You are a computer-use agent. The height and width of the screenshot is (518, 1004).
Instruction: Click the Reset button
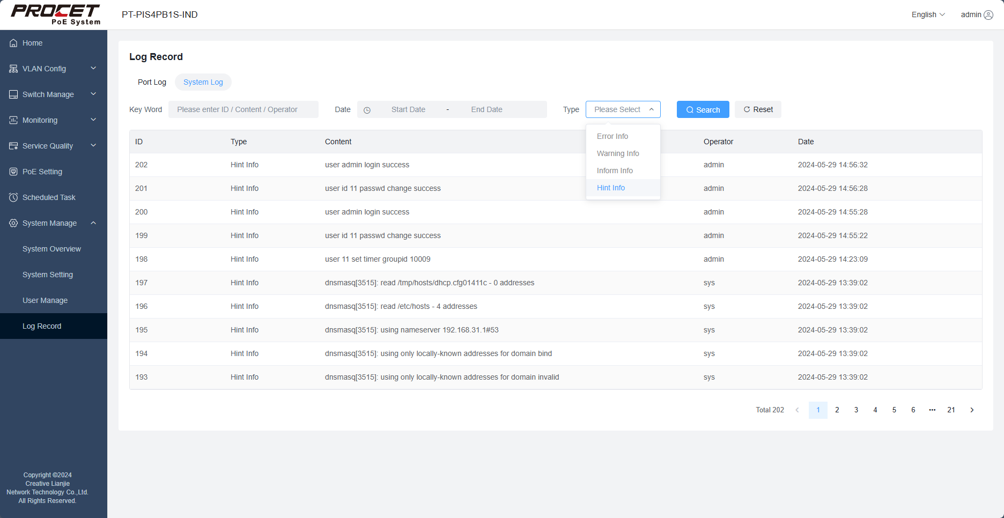(758, 109)
